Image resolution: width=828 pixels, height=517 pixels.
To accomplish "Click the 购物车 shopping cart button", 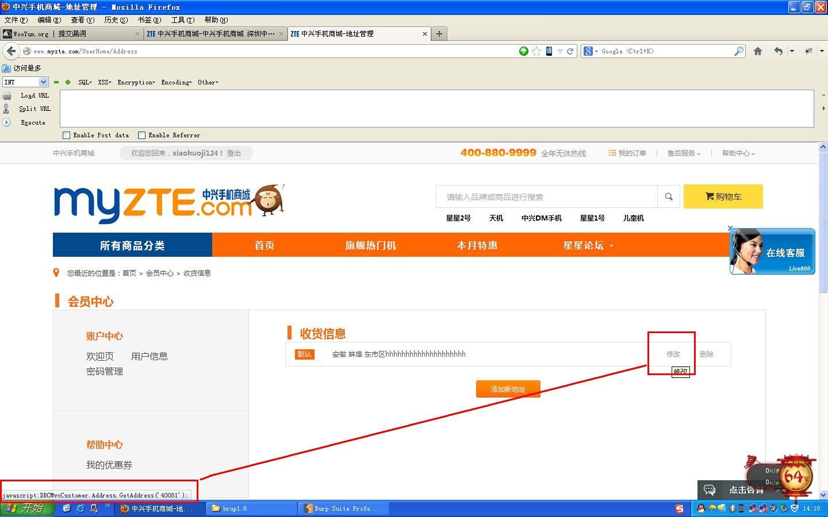I will tap(723, 196).
